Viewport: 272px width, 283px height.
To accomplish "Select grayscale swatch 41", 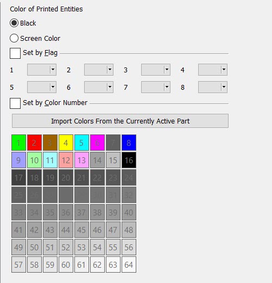I will pos(18,230).
